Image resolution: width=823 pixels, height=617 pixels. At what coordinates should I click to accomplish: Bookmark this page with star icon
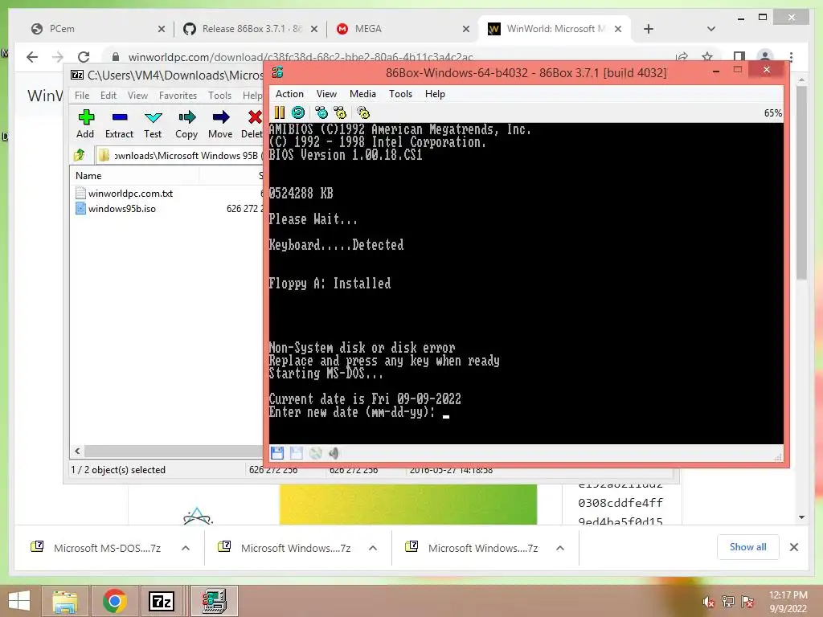[707, 57]
